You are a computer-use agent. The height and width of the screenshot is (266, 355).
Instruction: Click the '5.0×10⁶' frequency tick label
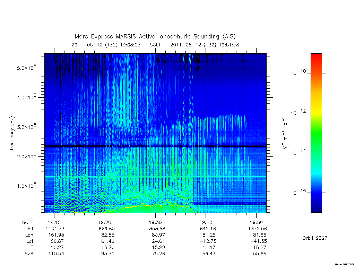pos(26,68)
